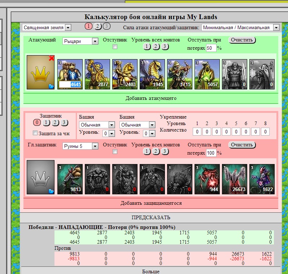Select Защитник option 2
This screenshot has height=274, width=288.
pos(55,123)
